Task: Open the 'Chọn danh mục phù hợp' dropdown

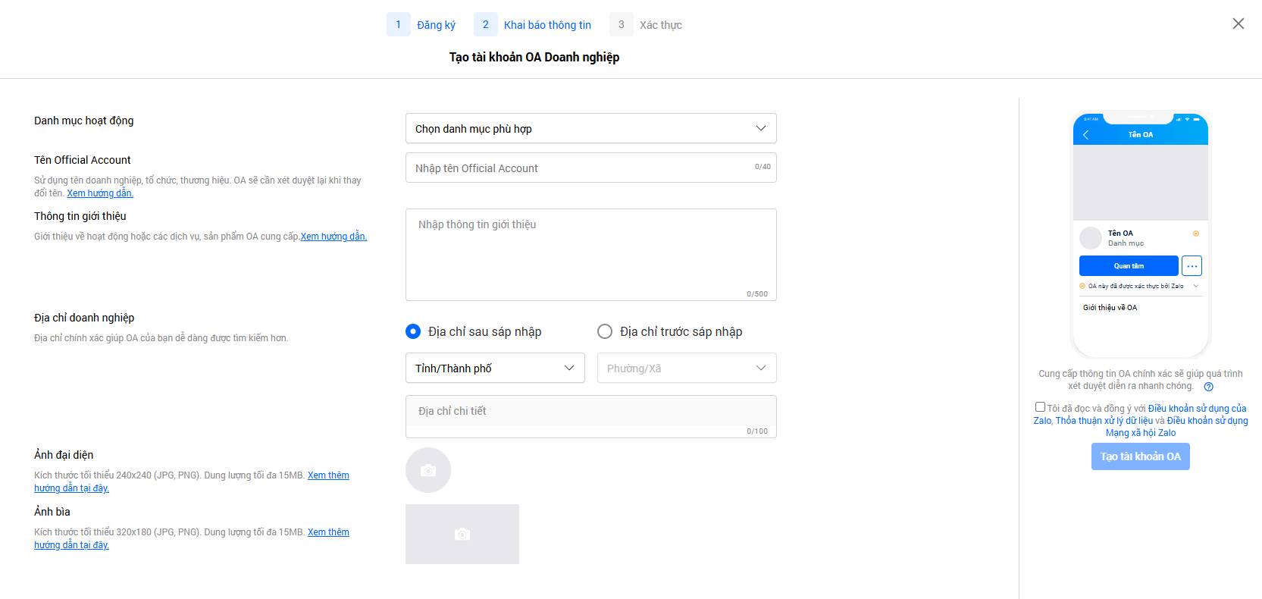Action: coord(590,129)
